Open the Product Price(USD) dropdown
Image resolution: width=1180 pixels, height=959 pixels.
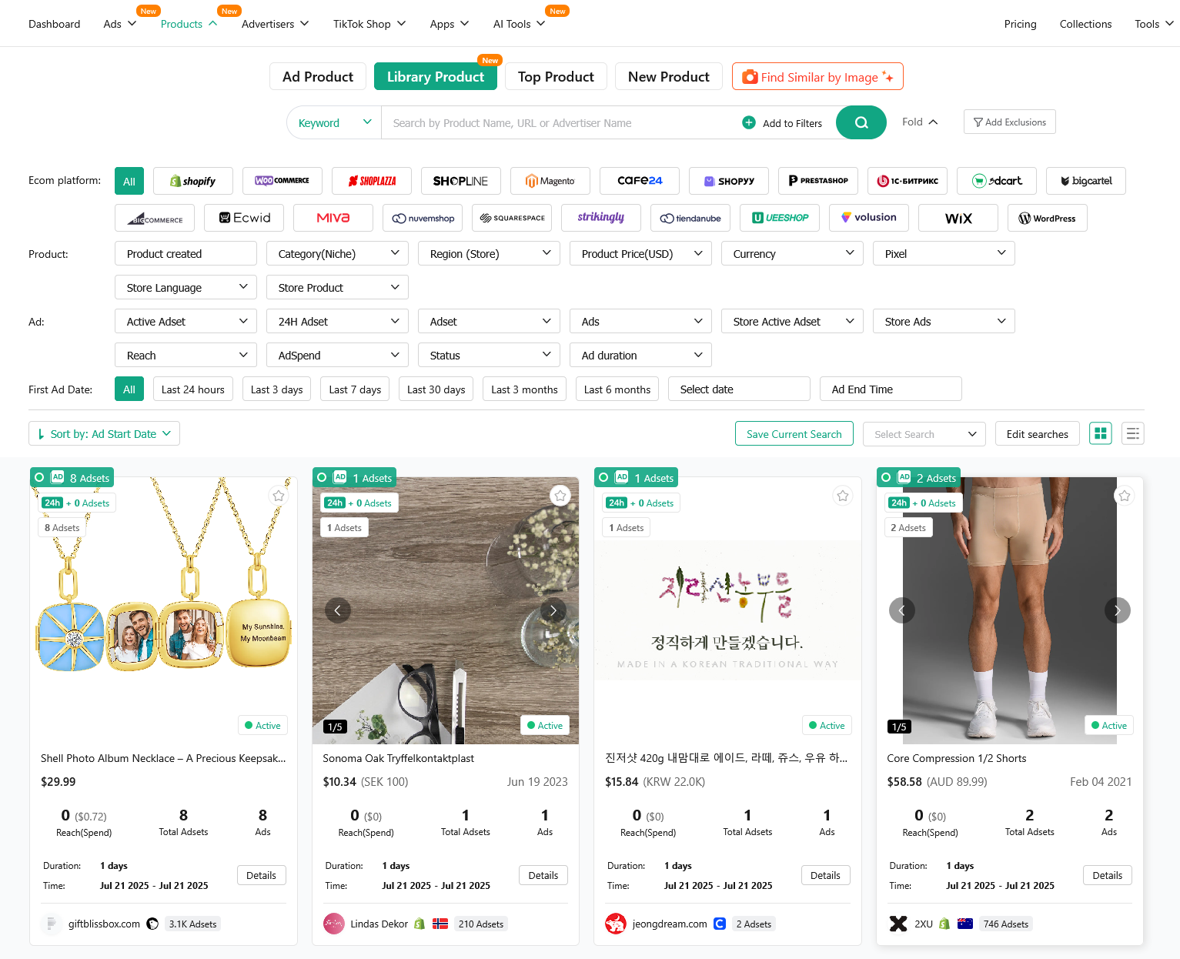tap(640, 253)
